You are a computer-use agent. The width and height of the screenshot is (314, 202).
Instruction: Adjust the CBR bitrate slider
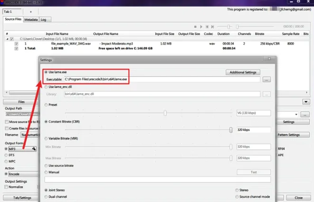231,130
